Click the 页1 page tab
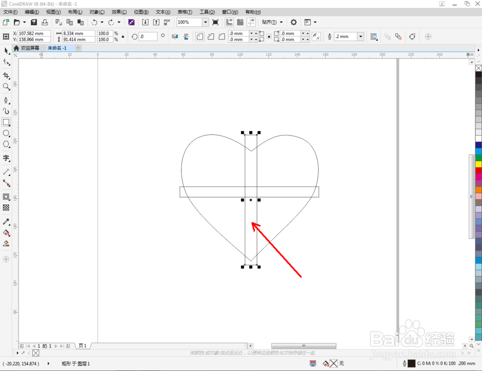This screenshot has width=482, height=371. point(82,346)
